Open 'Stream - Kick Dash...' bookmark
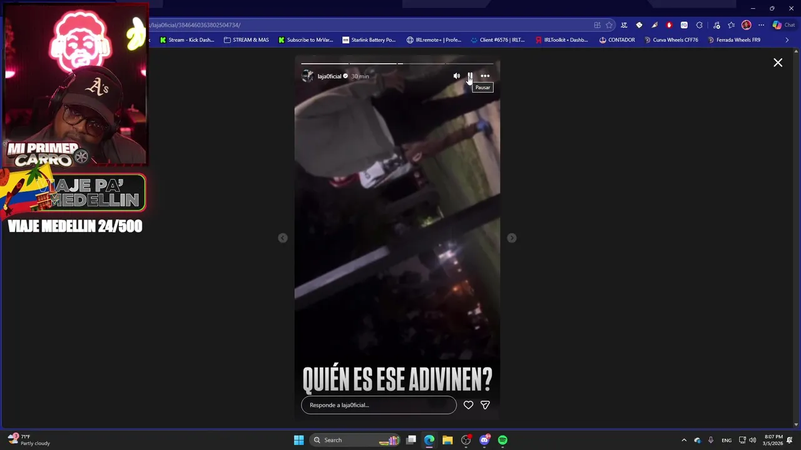801x450 pixels. [x=186, y=40]
